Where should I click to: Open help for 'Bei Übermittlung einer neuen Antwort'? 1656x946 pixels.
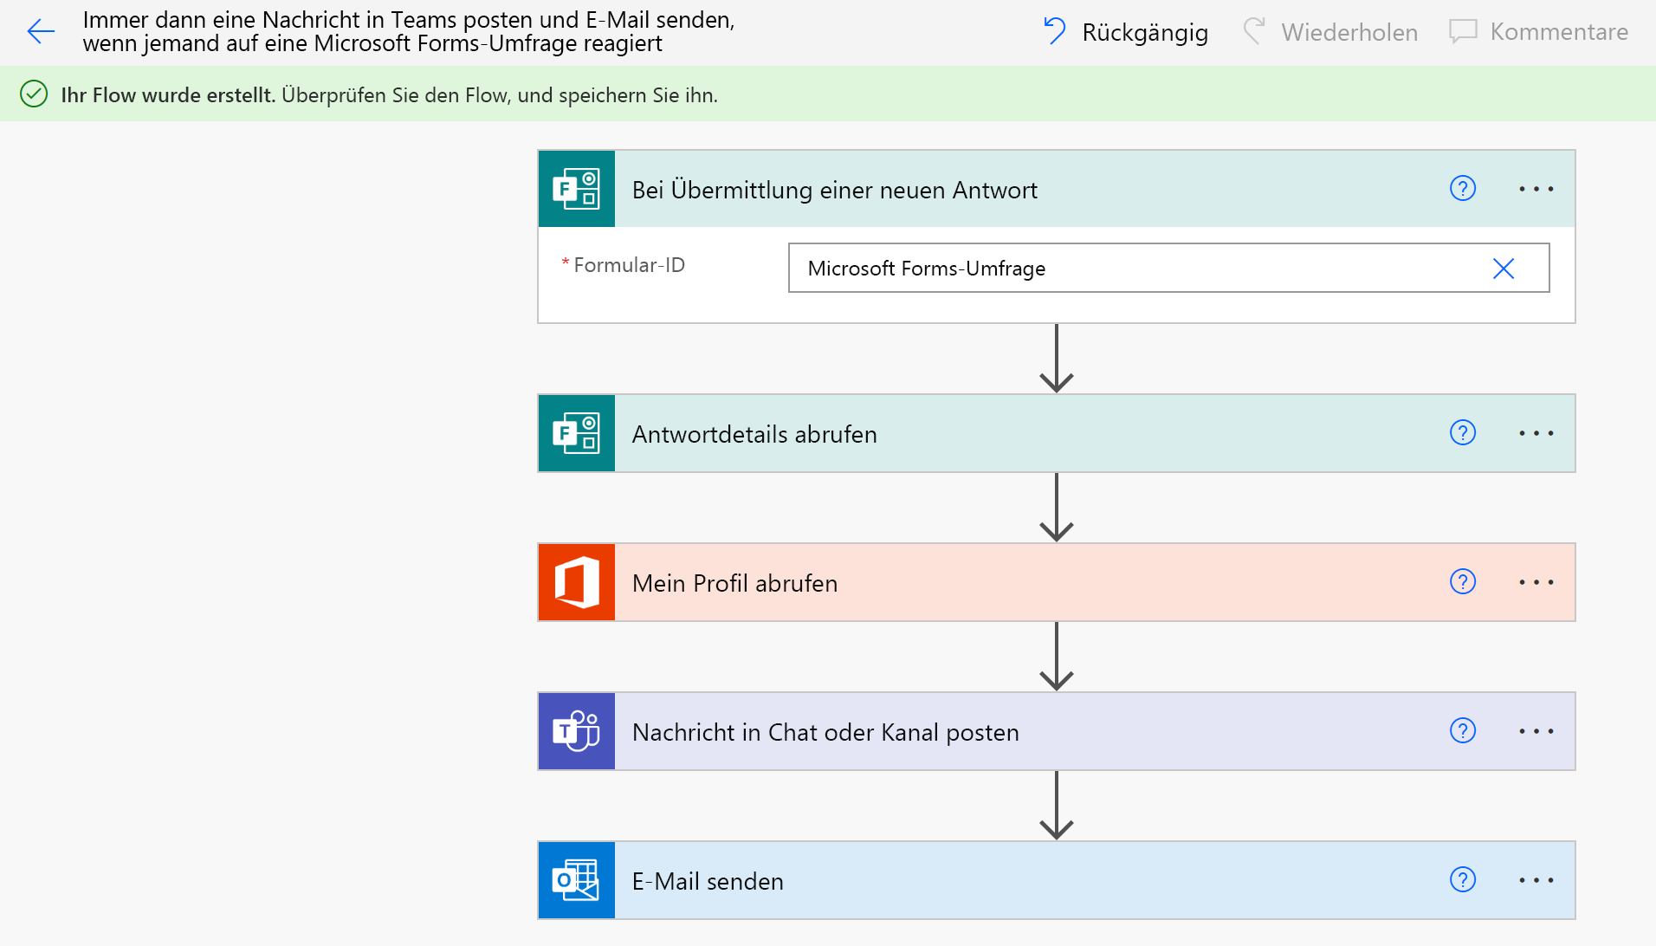(1463, 188)
